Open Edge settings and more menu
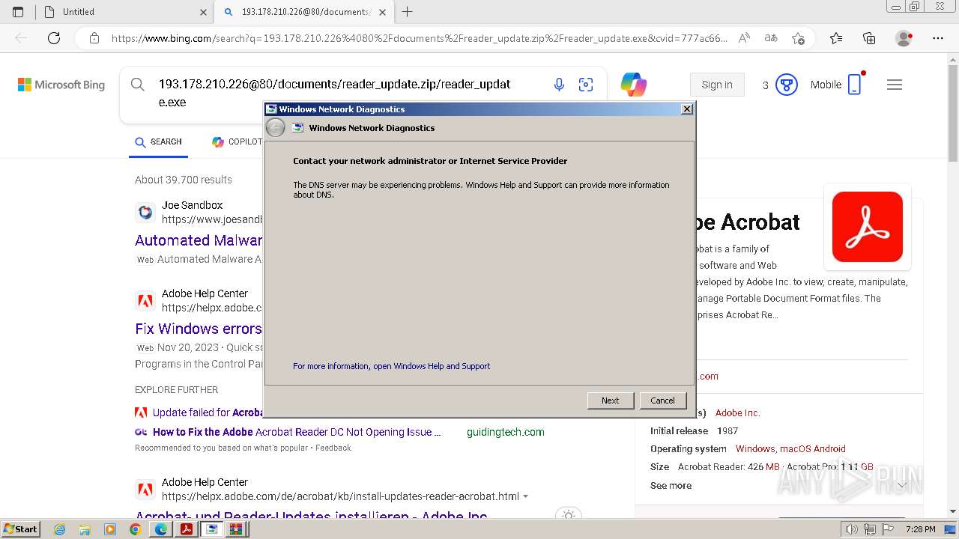This screenshot has height=539, width=959. coord(938,38)
